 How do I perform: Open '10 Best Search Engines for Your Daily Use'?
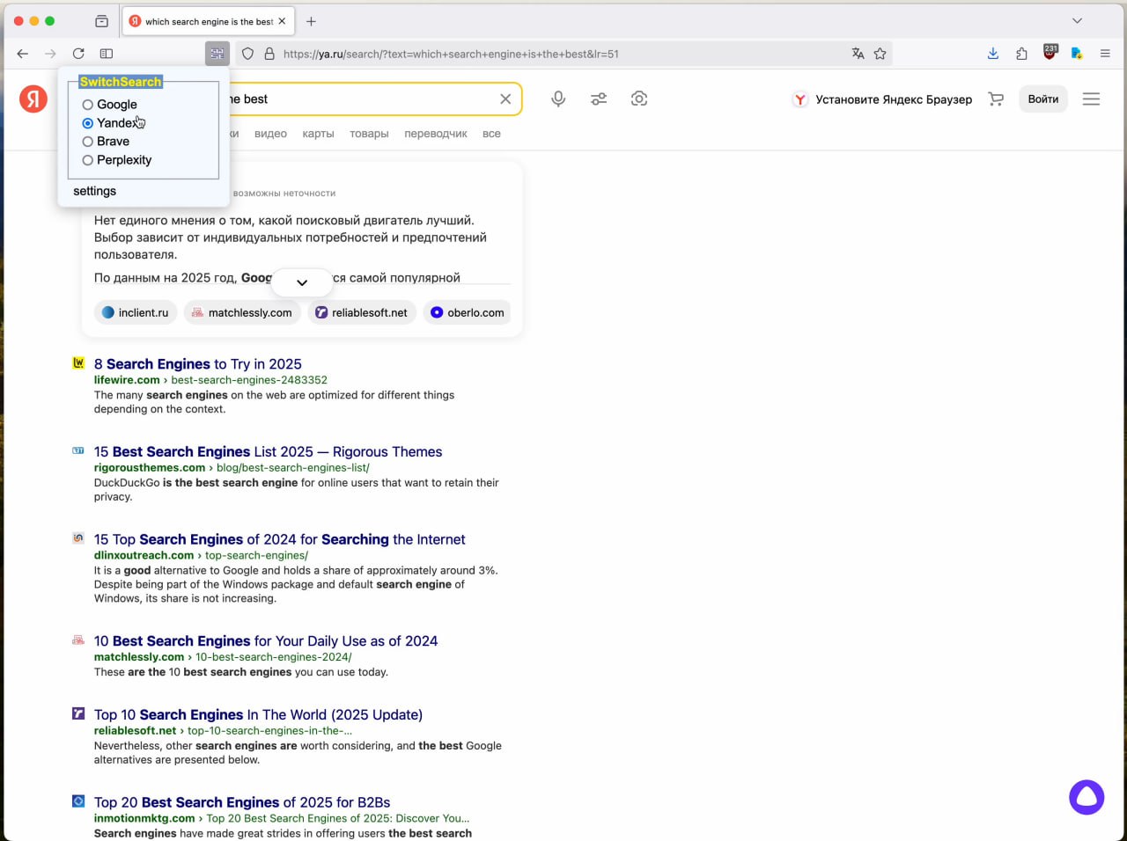point(266,640)
